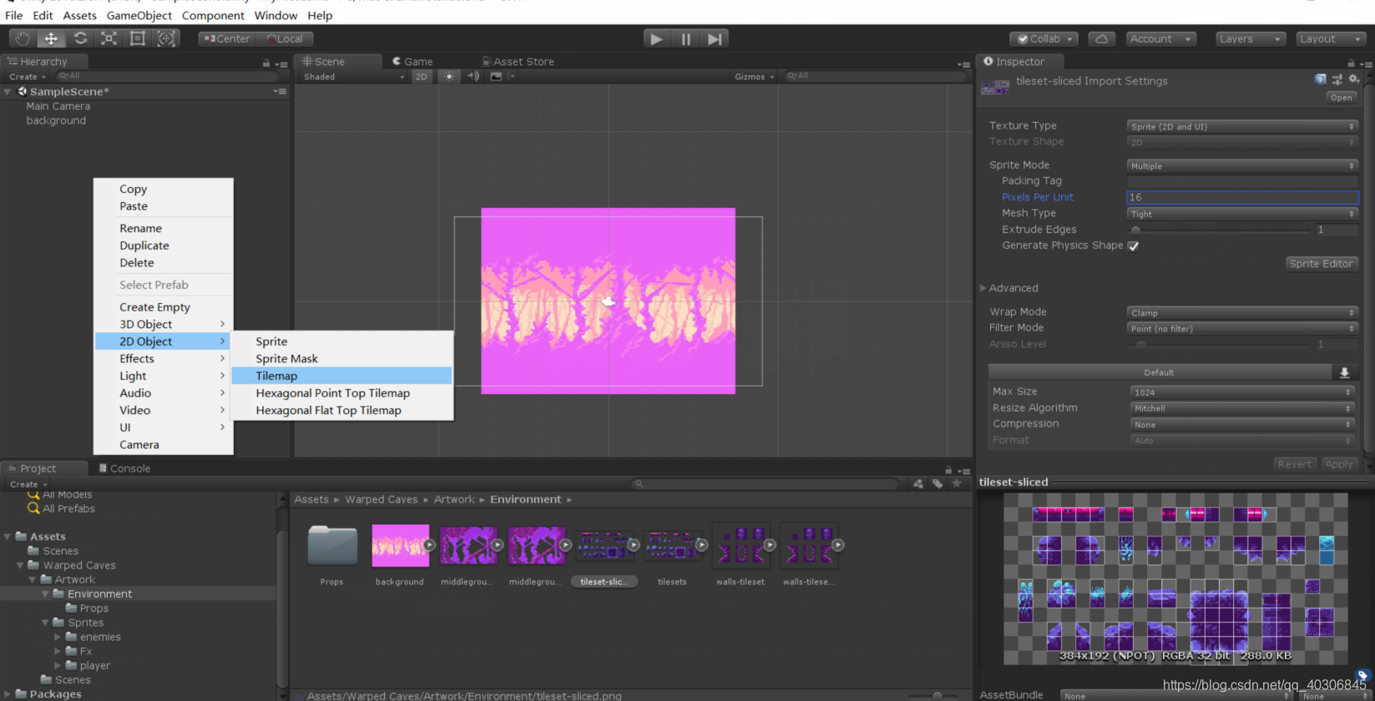This screenshot has width=1375, height=701.
Task: Switch to the Console tab
Action: [124, 468]
